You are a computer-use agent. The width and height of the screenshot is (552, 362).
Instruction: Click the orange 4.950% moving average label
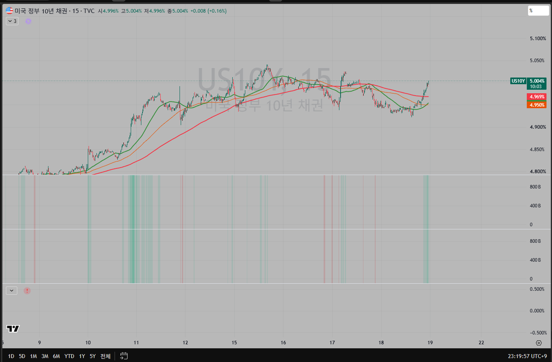537,105
